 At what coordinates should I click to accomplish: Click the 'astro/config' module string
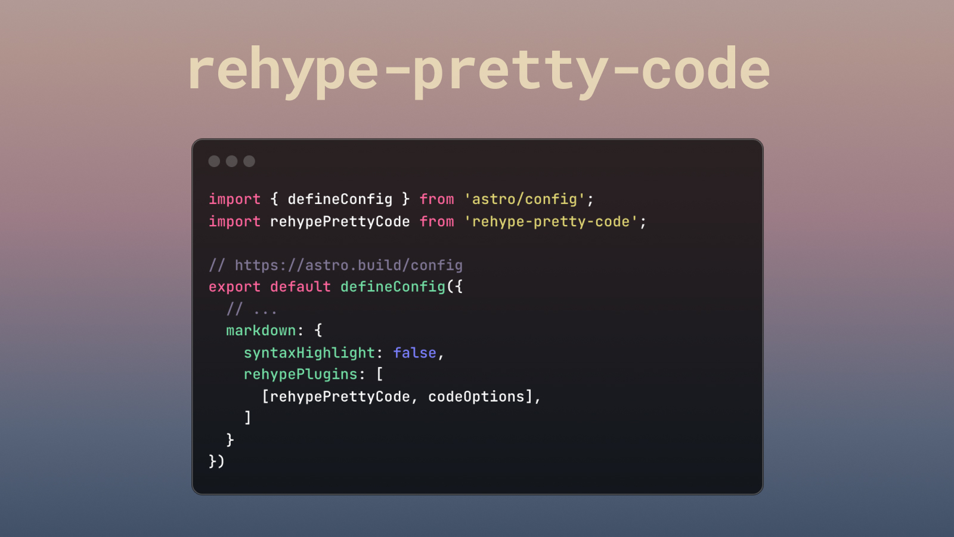(525, 199)
